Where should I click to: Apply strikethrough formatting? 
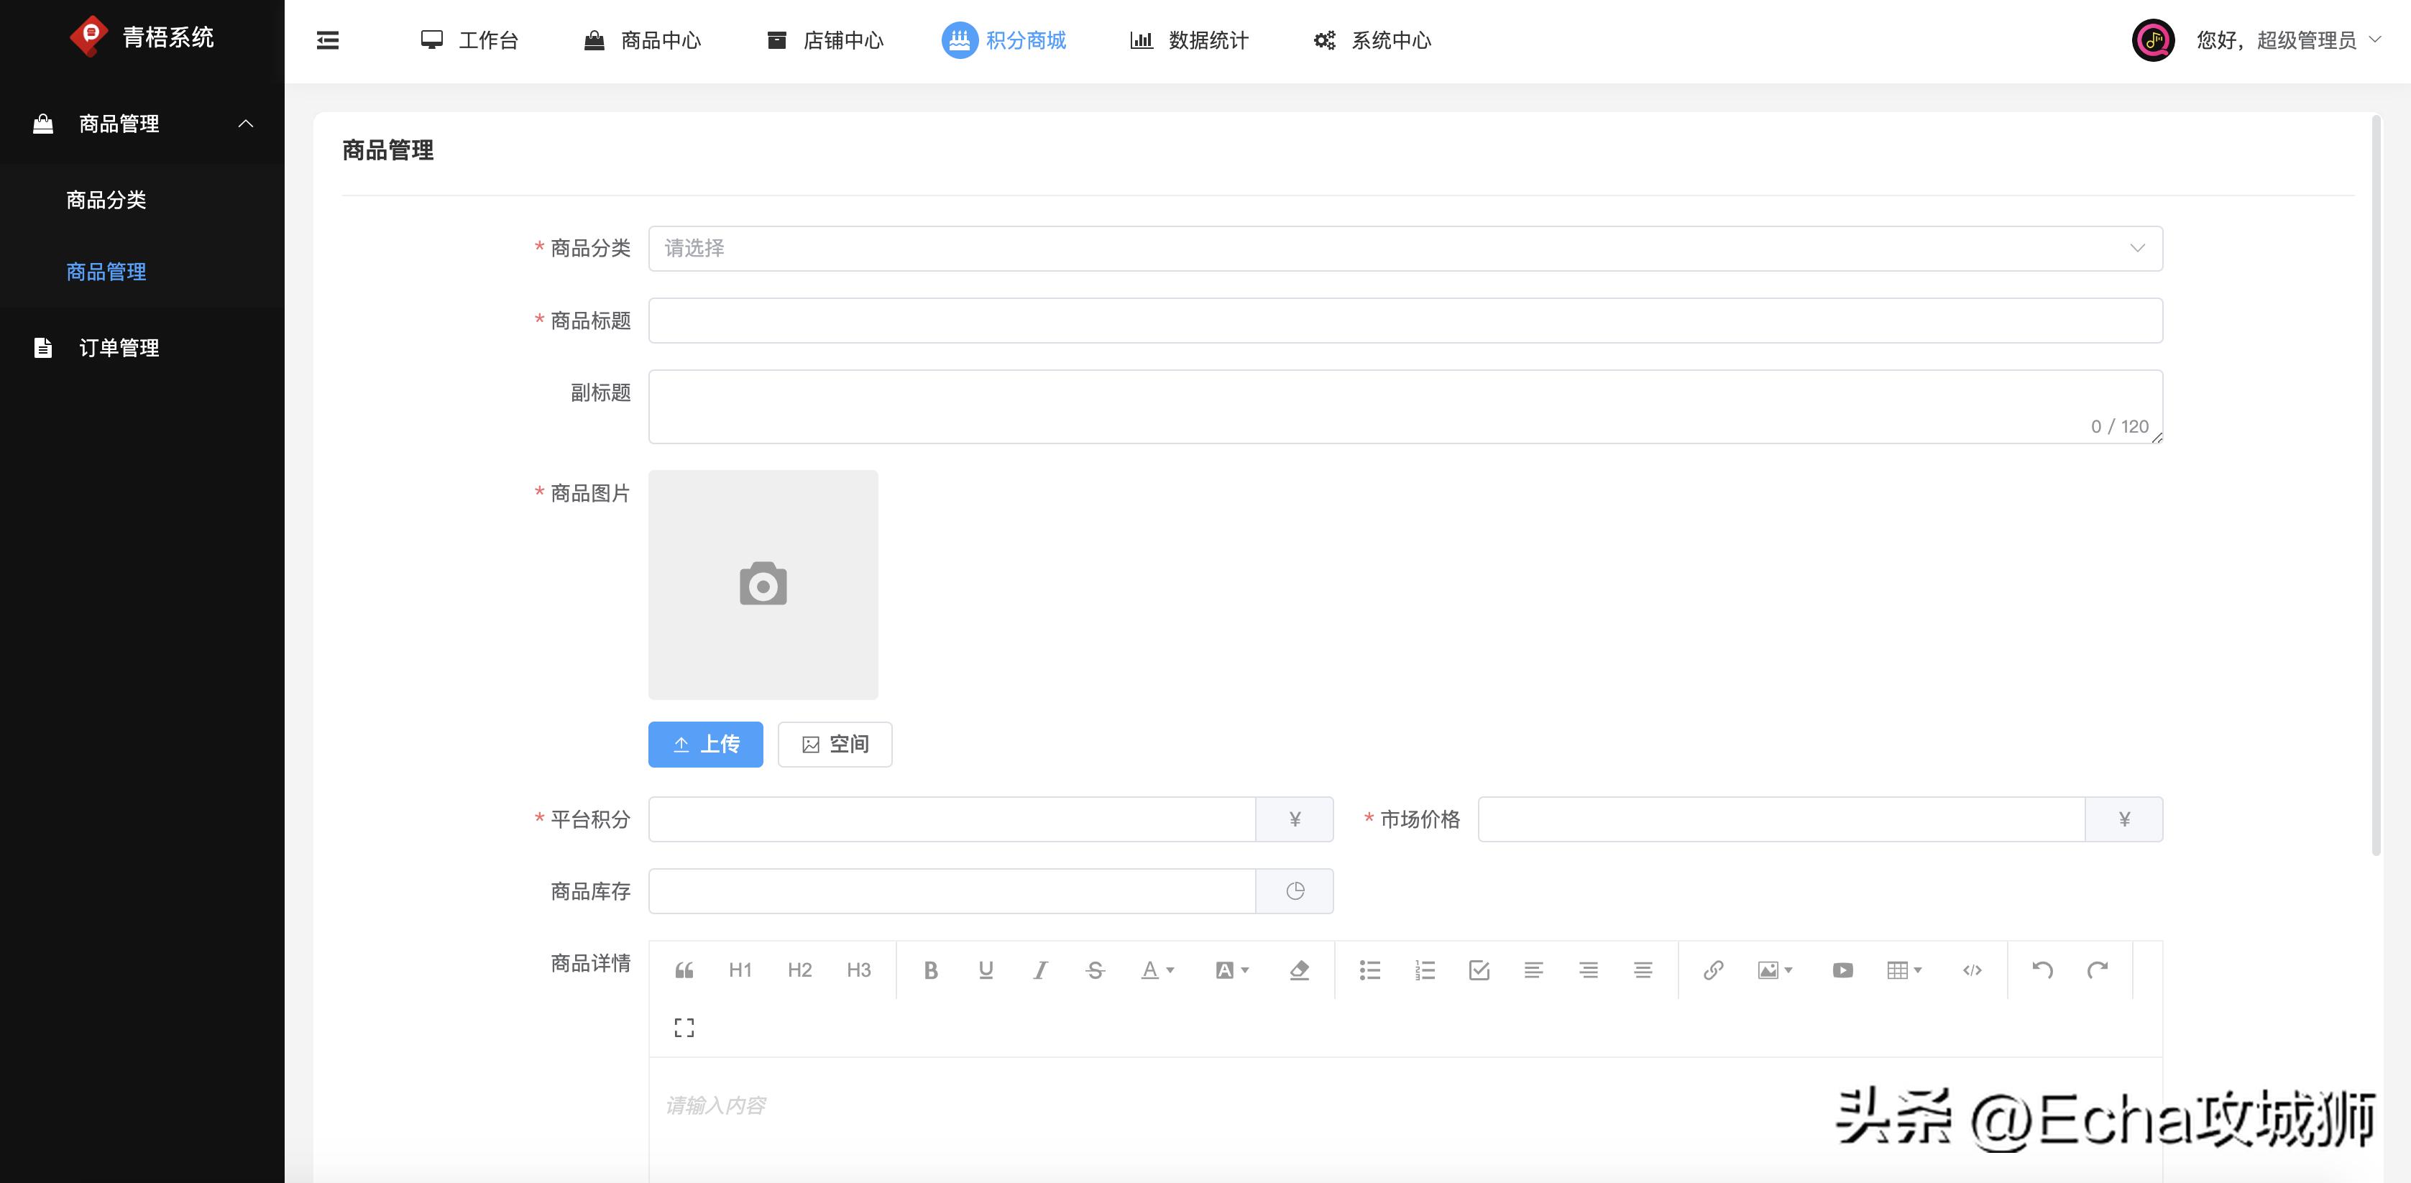1095,970
